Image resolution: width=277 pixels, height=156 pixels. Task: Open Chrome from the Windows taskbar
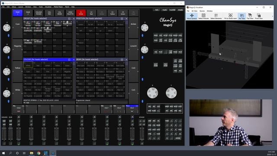pyautogui.click(x=39, y=153)
